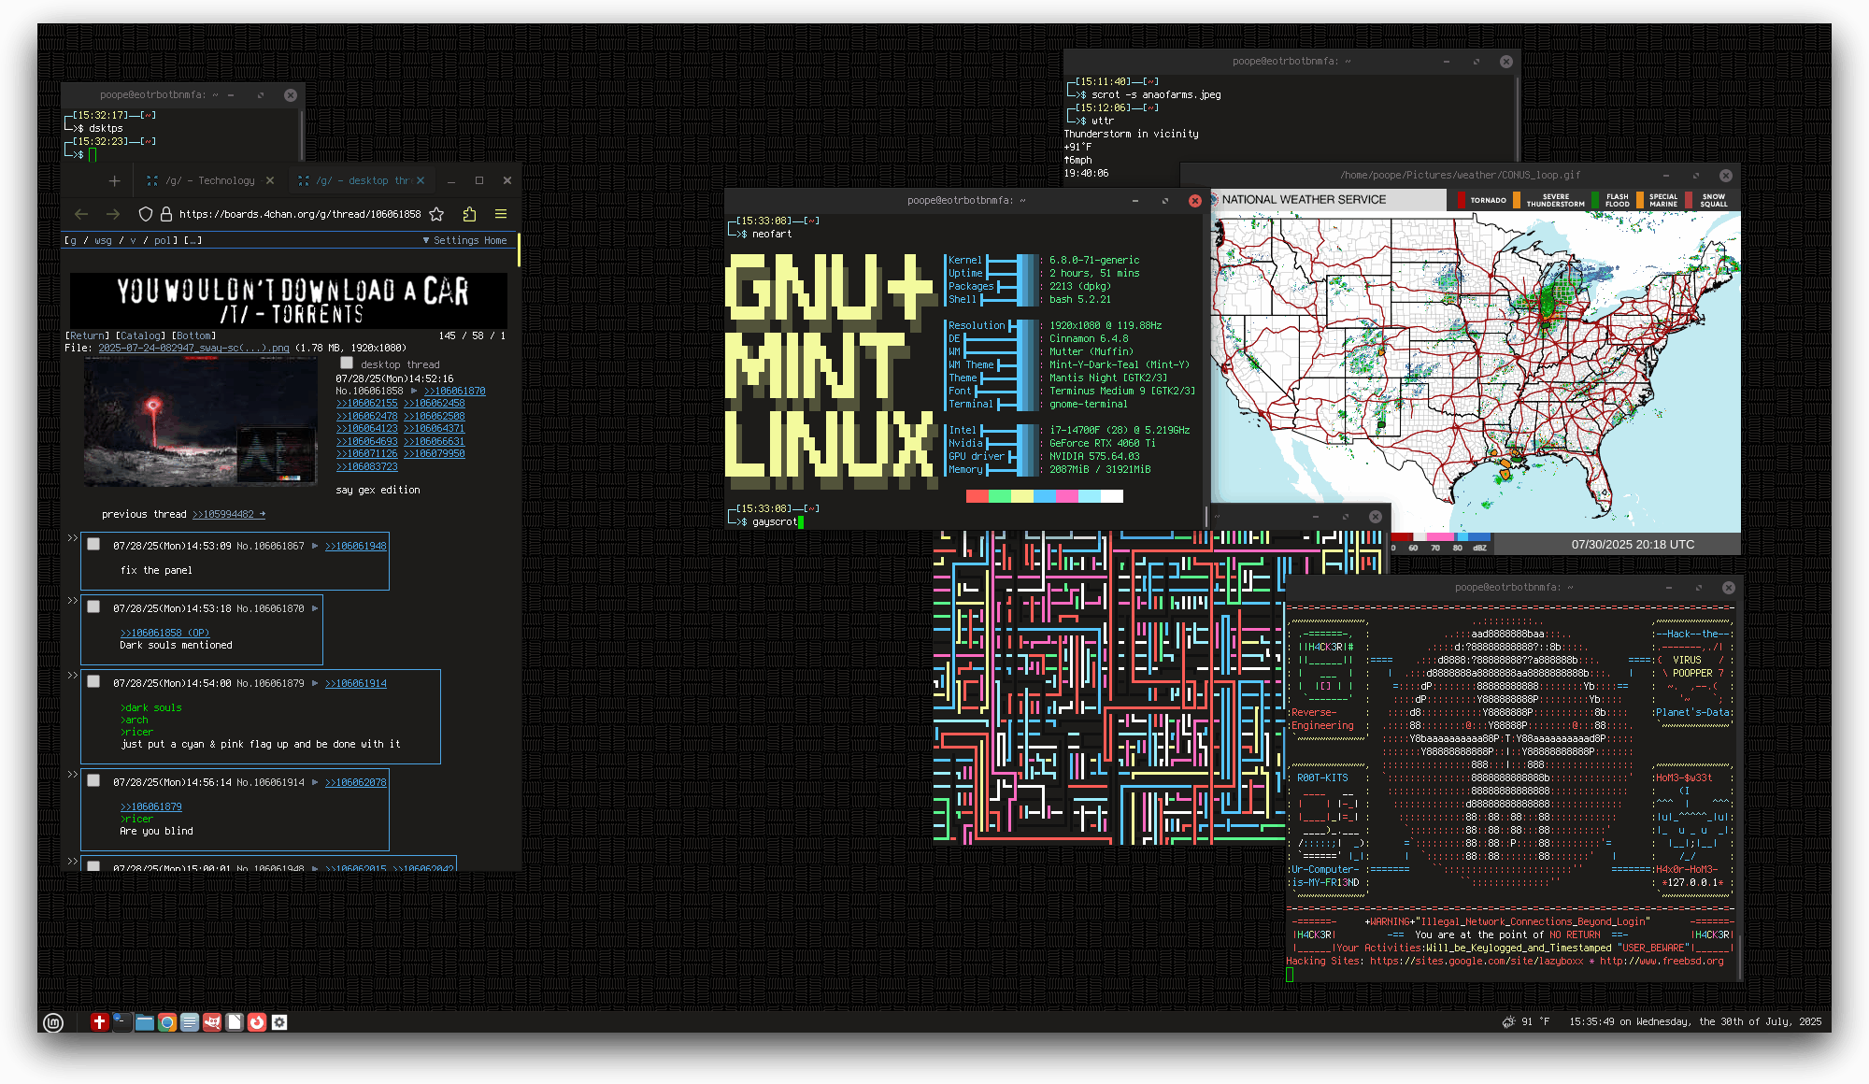
Task: Open the text editor icon in taskbar
Action: coord(189,1022)
